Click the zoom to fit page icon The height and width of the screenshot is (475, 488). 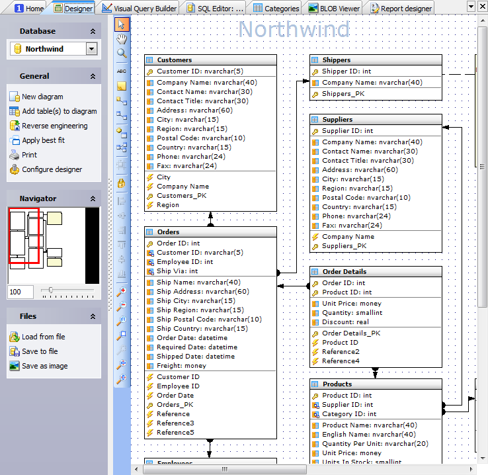(x=122, y=335)
